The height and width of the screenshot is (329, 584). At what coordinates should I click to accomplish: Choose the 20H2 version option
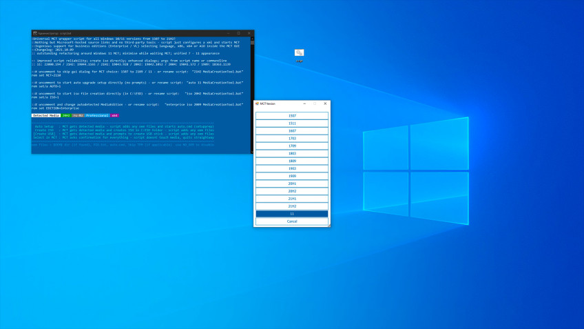292,191
